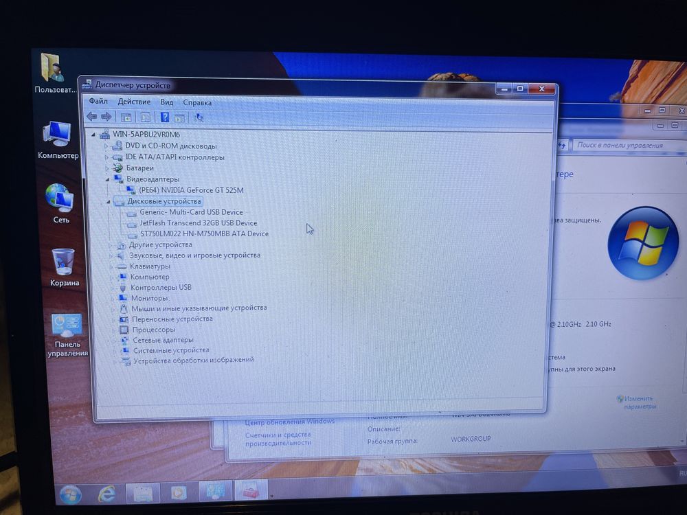Select the Батареи category
This screenshot has width=687, height=515.
pos(139,168)
